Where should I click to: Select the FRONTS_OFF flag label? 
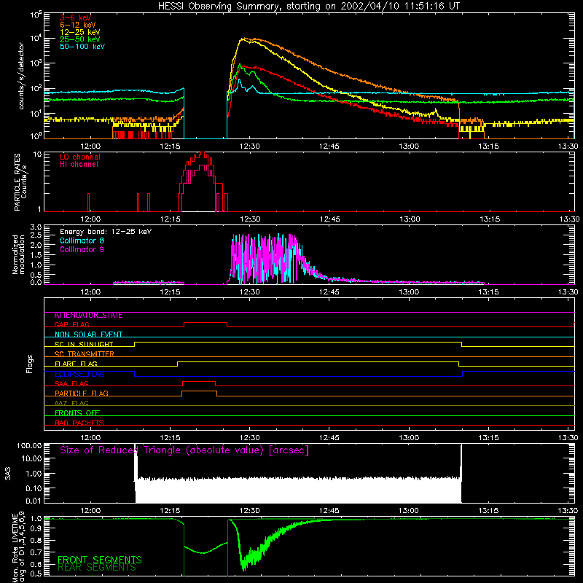[77, 413]
